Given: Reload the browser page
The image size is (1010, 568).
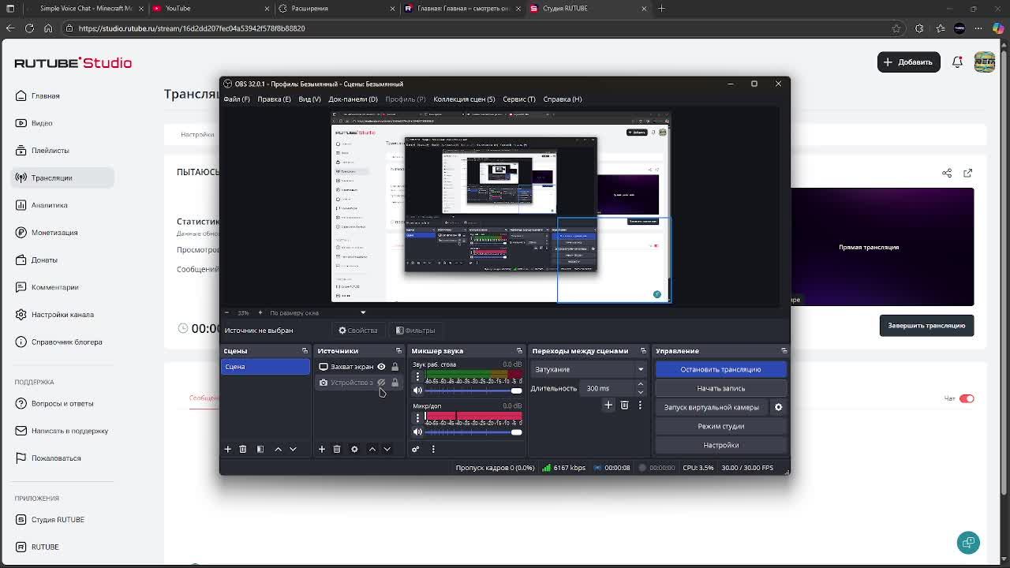Looking at the screenshot, I should click(x=29, y=28).
